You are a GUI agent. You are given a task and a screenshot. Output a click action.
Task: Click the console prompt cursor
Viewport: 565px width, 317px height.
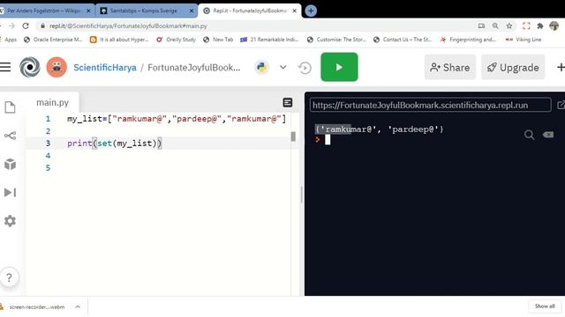328,139
